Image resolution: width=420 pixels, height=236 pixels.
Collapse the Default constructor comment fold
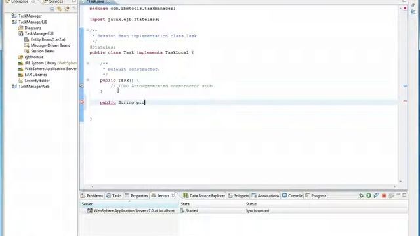(87, 63)
